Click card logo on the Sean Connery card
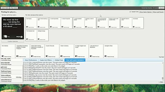The width and height of the screenshot is (165, 92). pos(62,56)
